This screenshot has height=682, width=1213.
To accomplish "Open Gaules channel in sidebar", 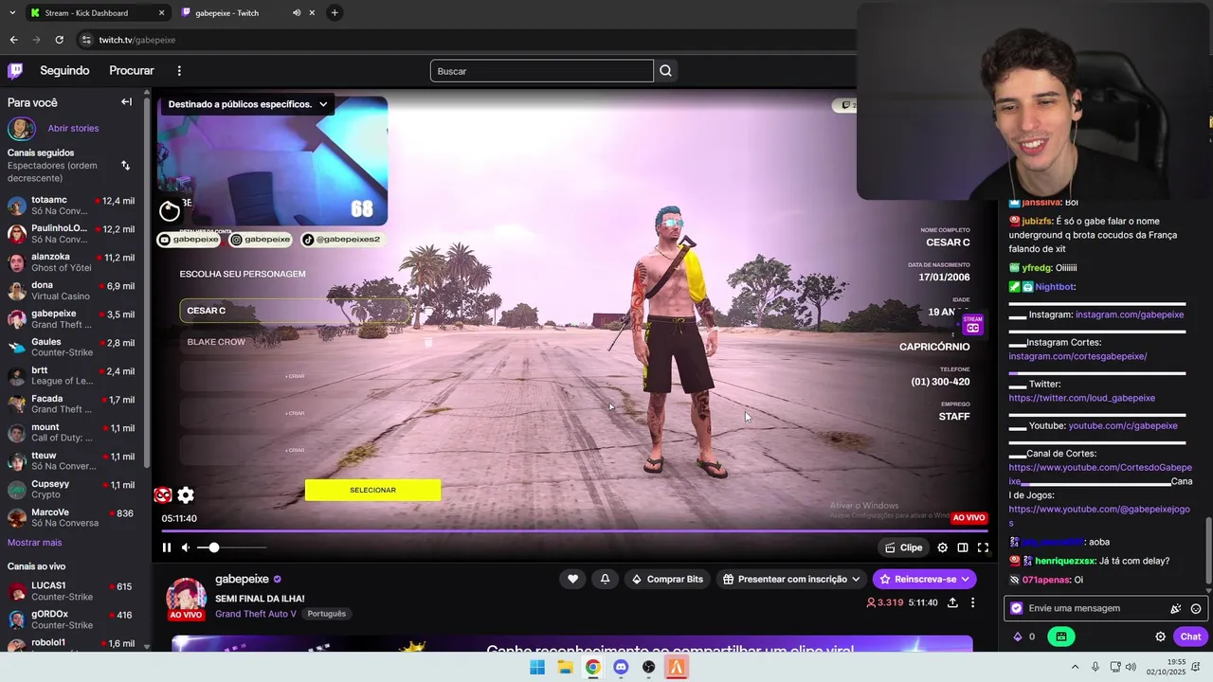I will coord(71,348).
